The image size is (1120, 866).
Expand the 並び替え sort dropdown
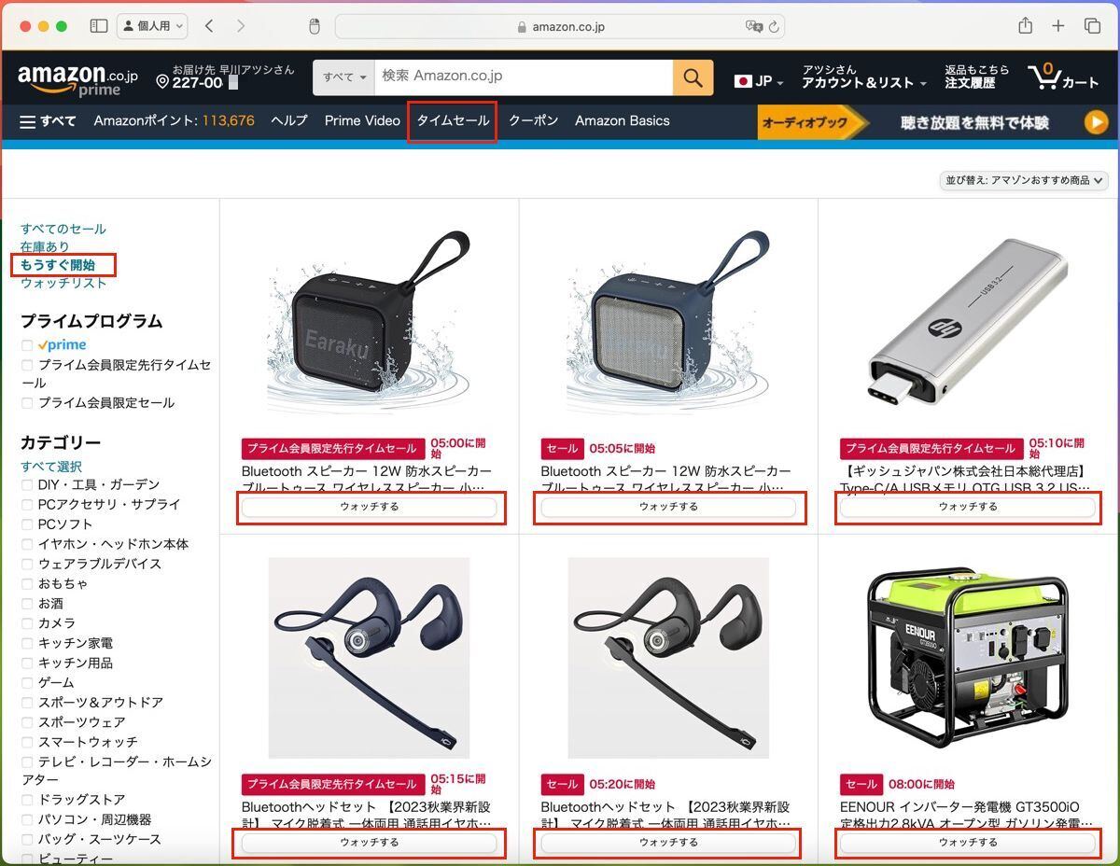(1024, 180)
